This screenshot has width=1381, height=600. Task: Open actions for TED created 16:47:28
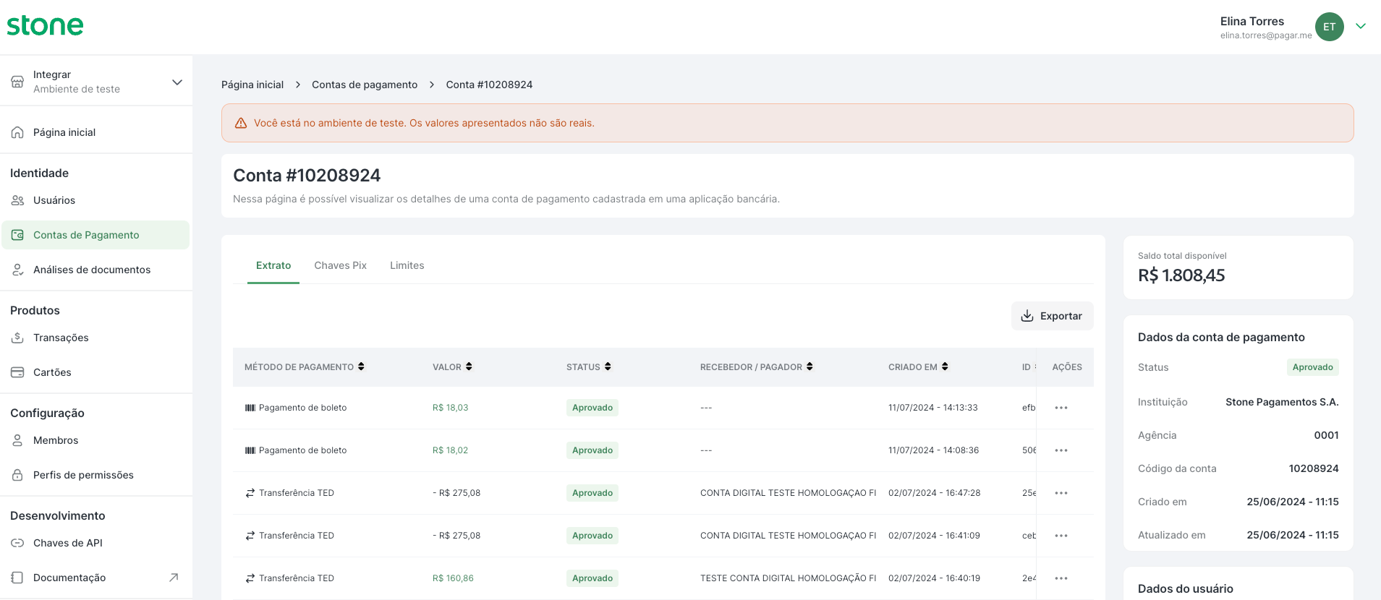coord(1061,493)
